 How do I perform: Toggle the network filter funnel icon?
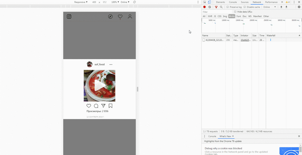[x=216, y=7]
